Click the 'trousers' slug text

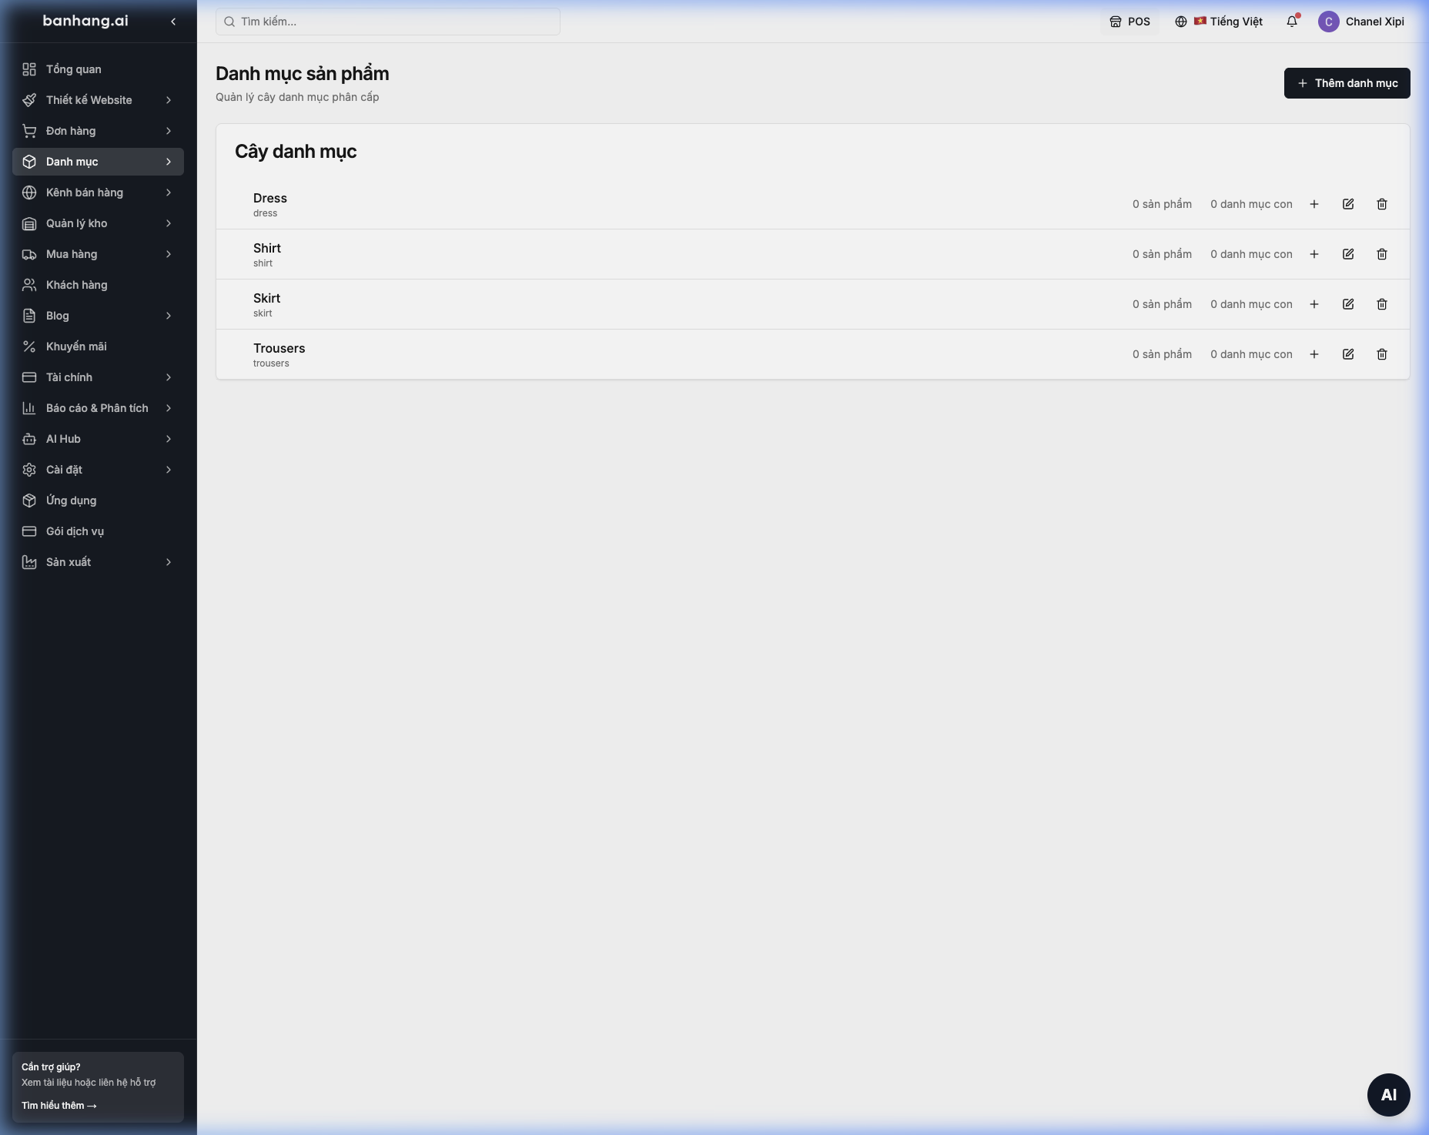pos(271,363)
